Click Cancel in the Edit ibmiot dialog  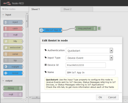click(x=112, y=97)
